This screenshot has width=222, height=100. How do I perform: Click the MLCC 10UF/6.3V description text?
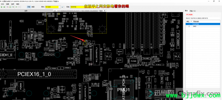pos(197,18)
